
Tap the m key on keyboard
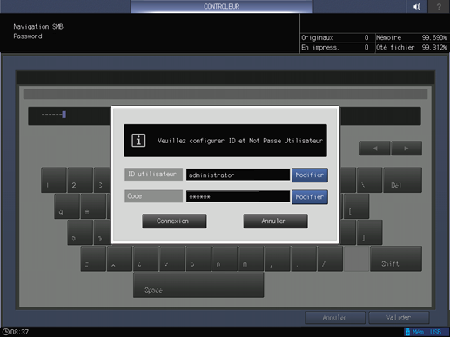(251, 259)
